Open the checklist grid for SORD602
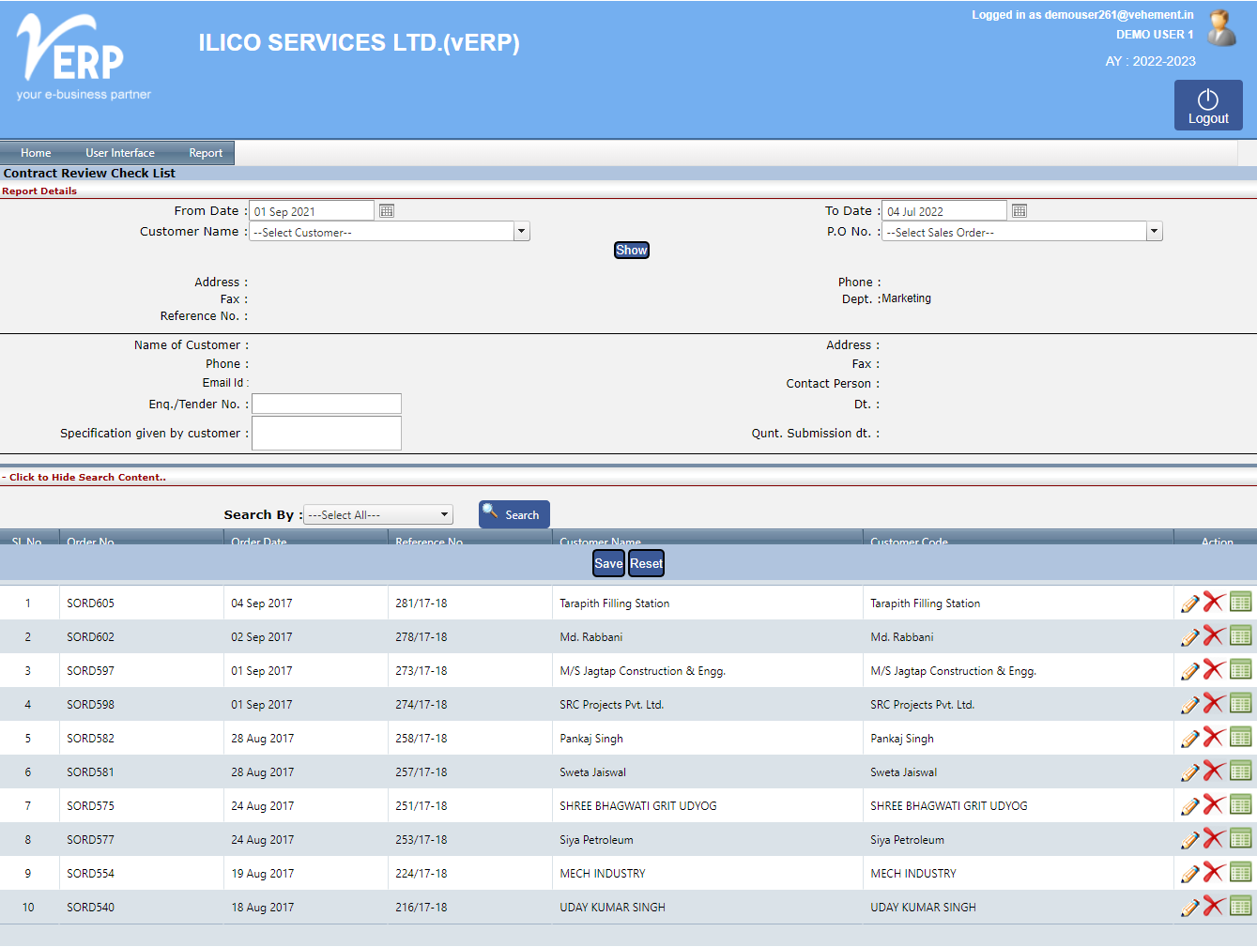Screen dimensions: 1257x947 [1241, 635]
